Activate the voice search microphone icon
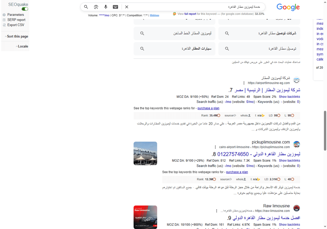Viewport: 327px width, 229px height. point(106,7)
